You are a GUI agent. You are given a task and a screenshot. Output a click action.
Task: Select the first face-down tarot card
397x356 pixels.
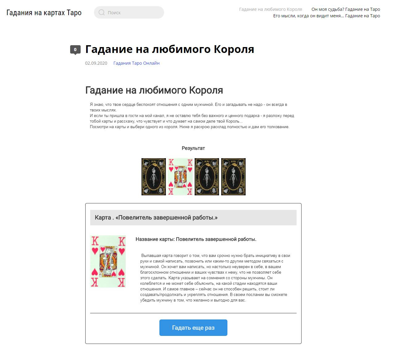pos(154,177)
